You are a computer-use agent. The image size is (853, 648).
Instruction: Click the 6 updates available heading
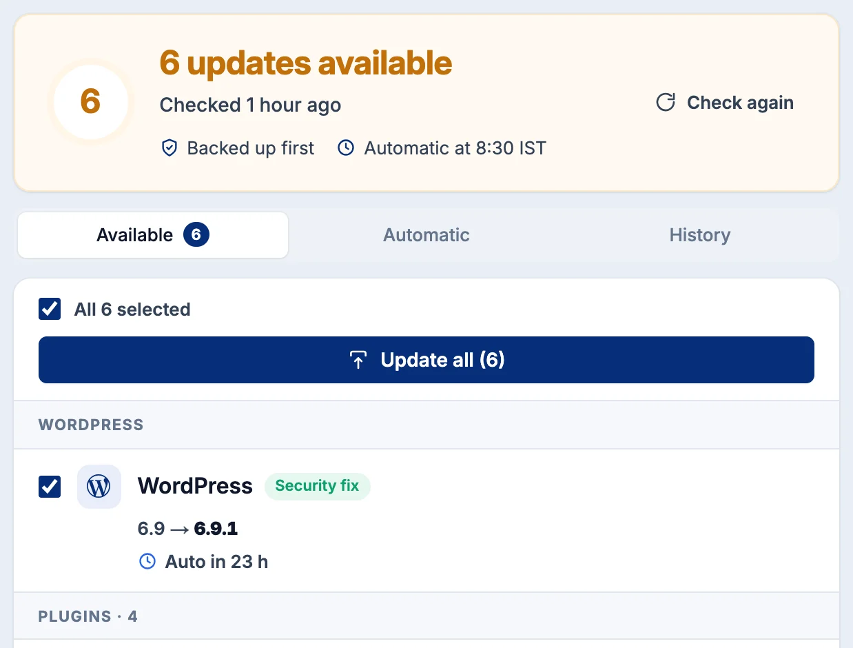pyautogui.click(x=306, y=63)
